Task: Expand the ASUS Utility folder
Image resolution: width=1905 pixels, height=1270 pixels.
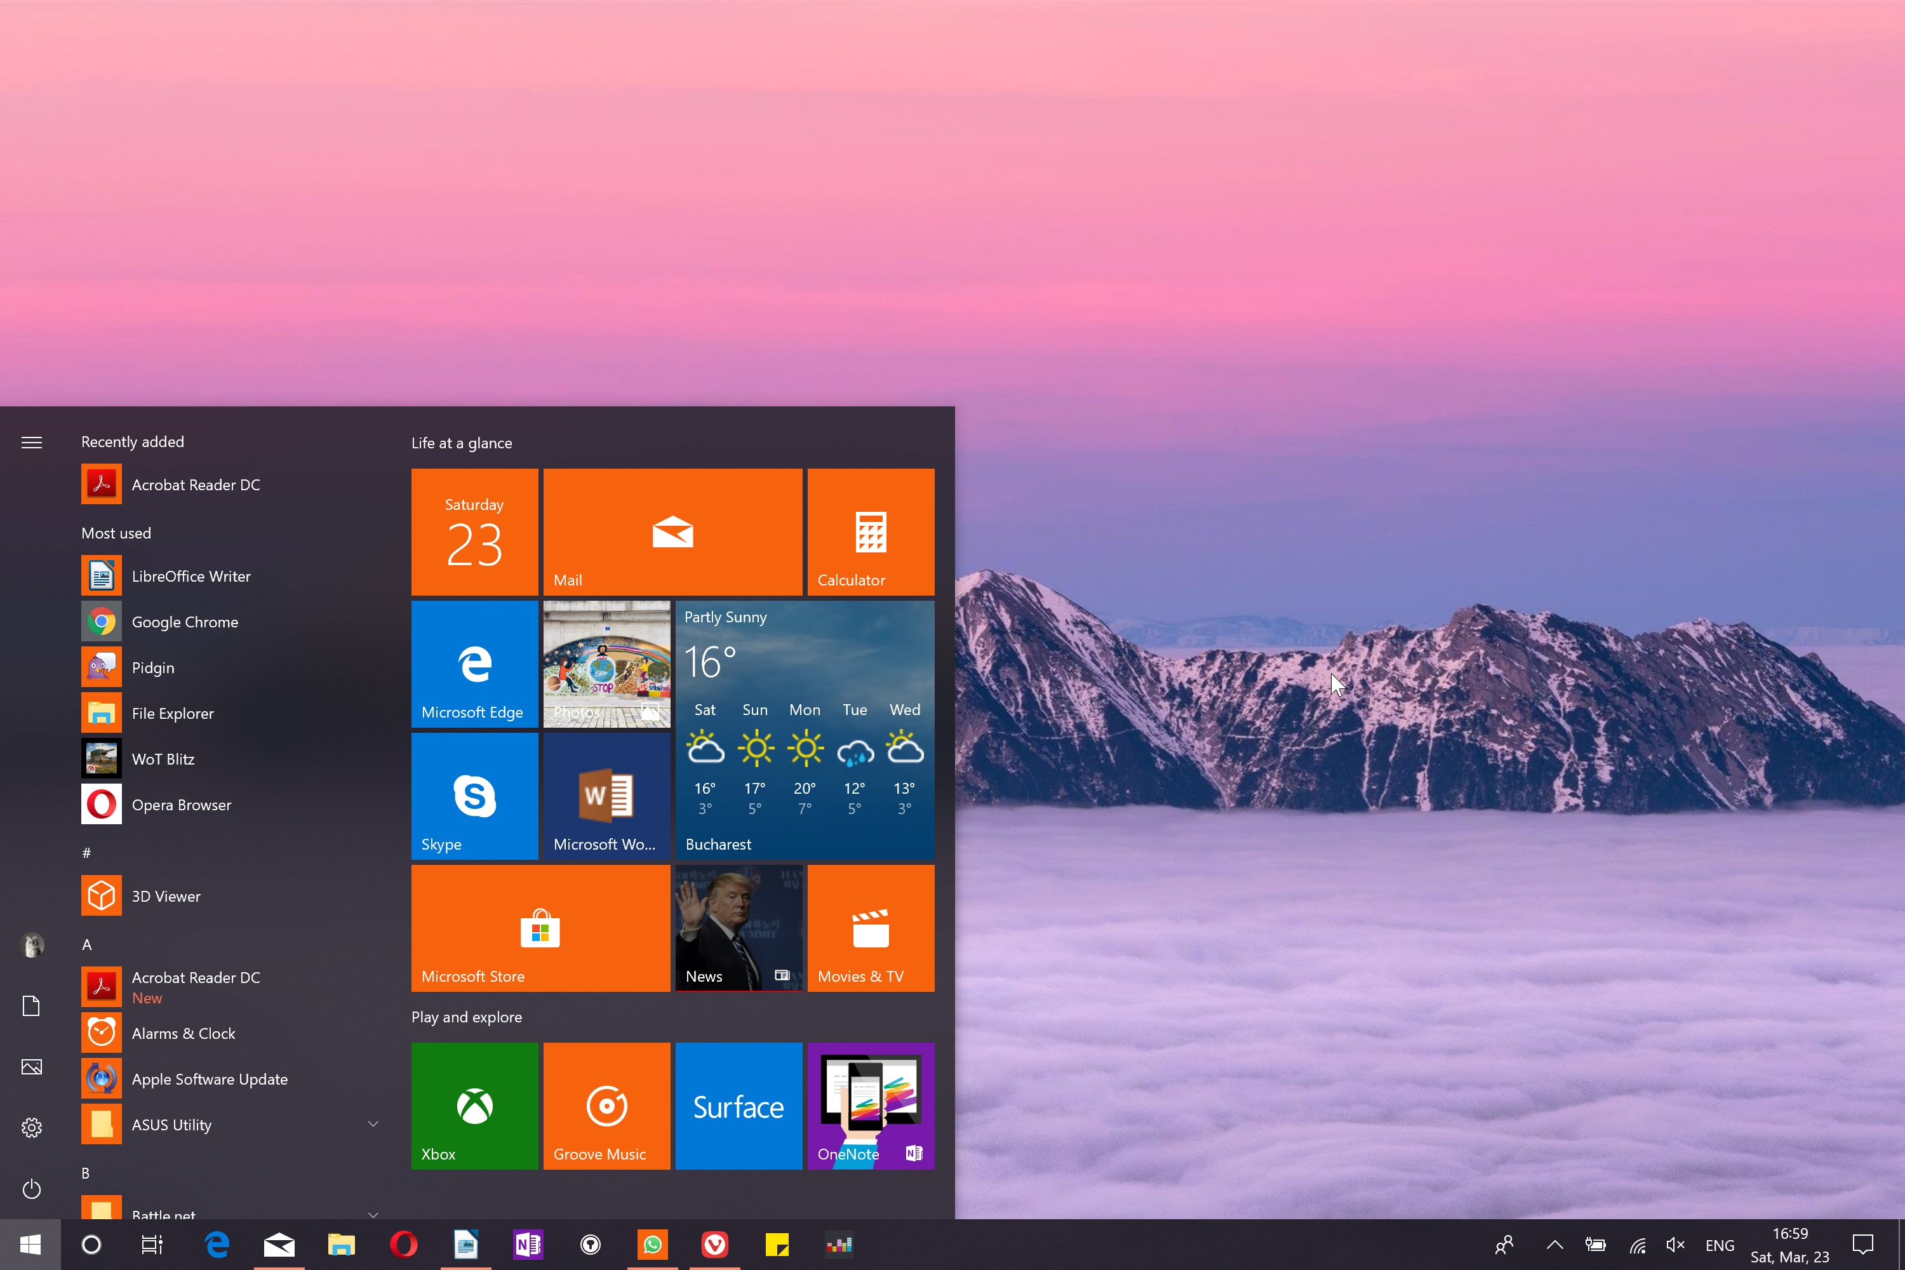Action: point(231,1124)
